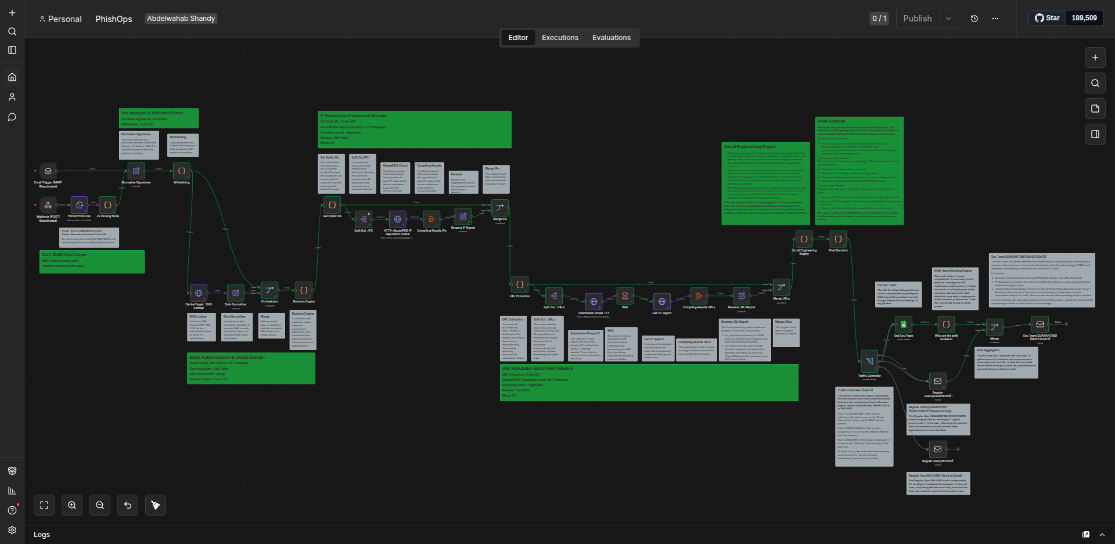Click the reset zoom arrow button
Viewport: 1115px width, 544px height.
128,505
